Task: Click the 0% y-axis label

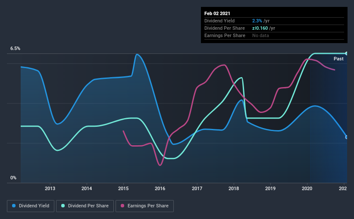Action: coord(13,178)
